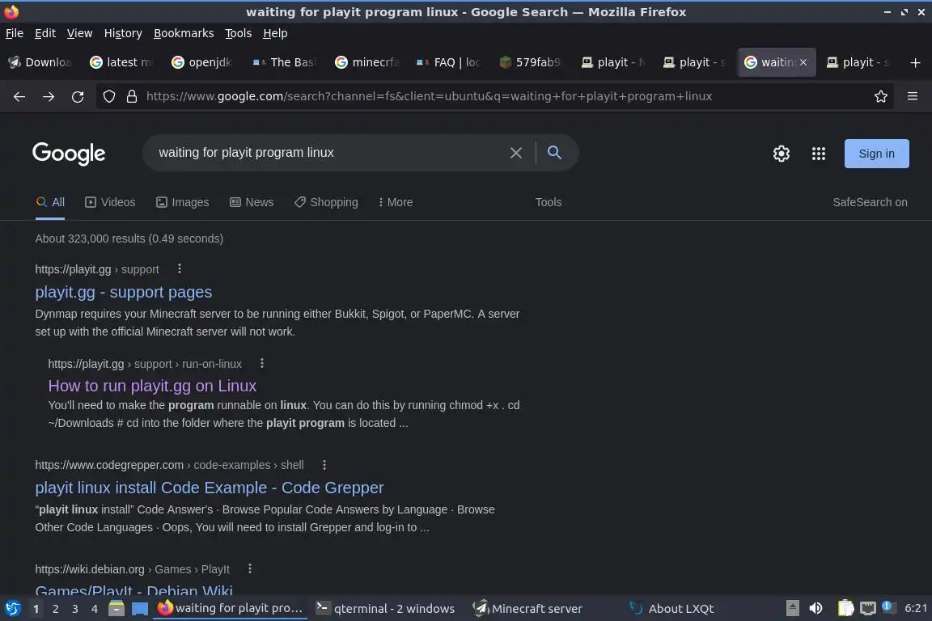Switch to the Download tab
This screenshot has height=621, width=932.
[40, 62]
